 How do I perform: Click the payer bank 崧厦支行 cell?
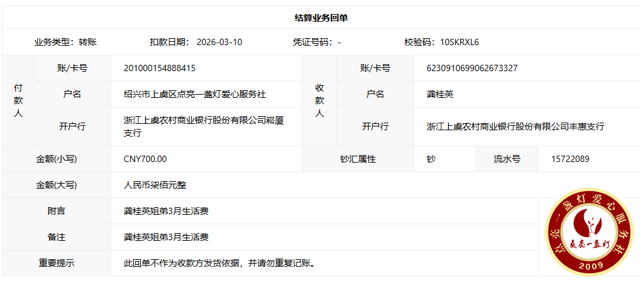pos(203,126)
